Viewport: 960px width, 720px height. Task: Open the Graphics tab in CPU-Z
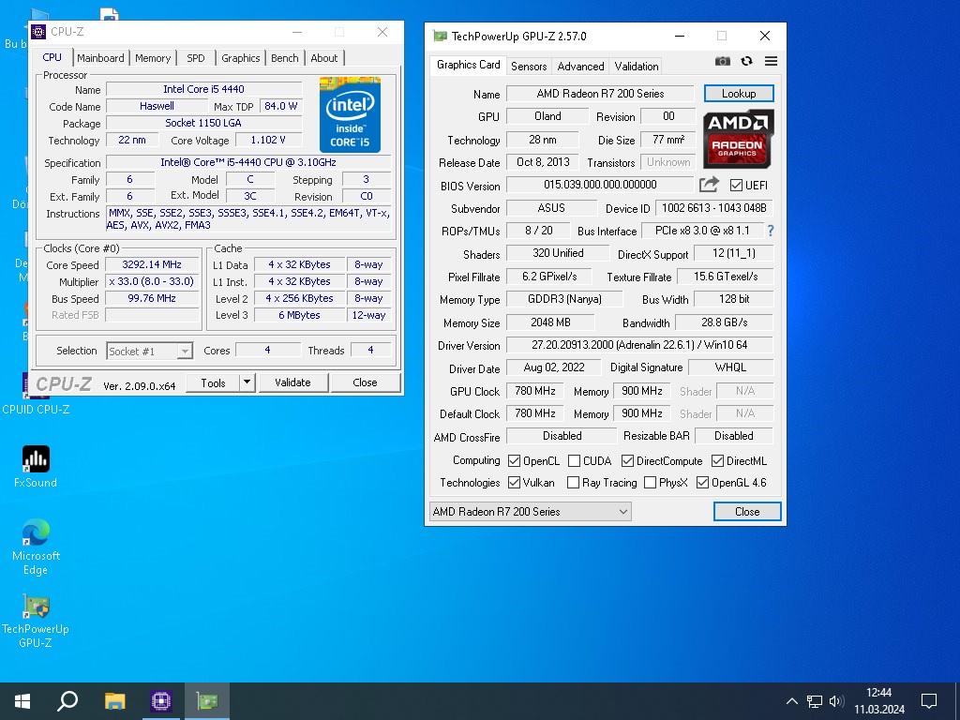click(x=241, y=58)
